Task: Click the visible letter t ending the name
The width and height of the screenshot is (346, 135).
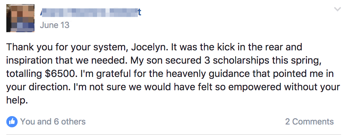Action: point(140,13)
